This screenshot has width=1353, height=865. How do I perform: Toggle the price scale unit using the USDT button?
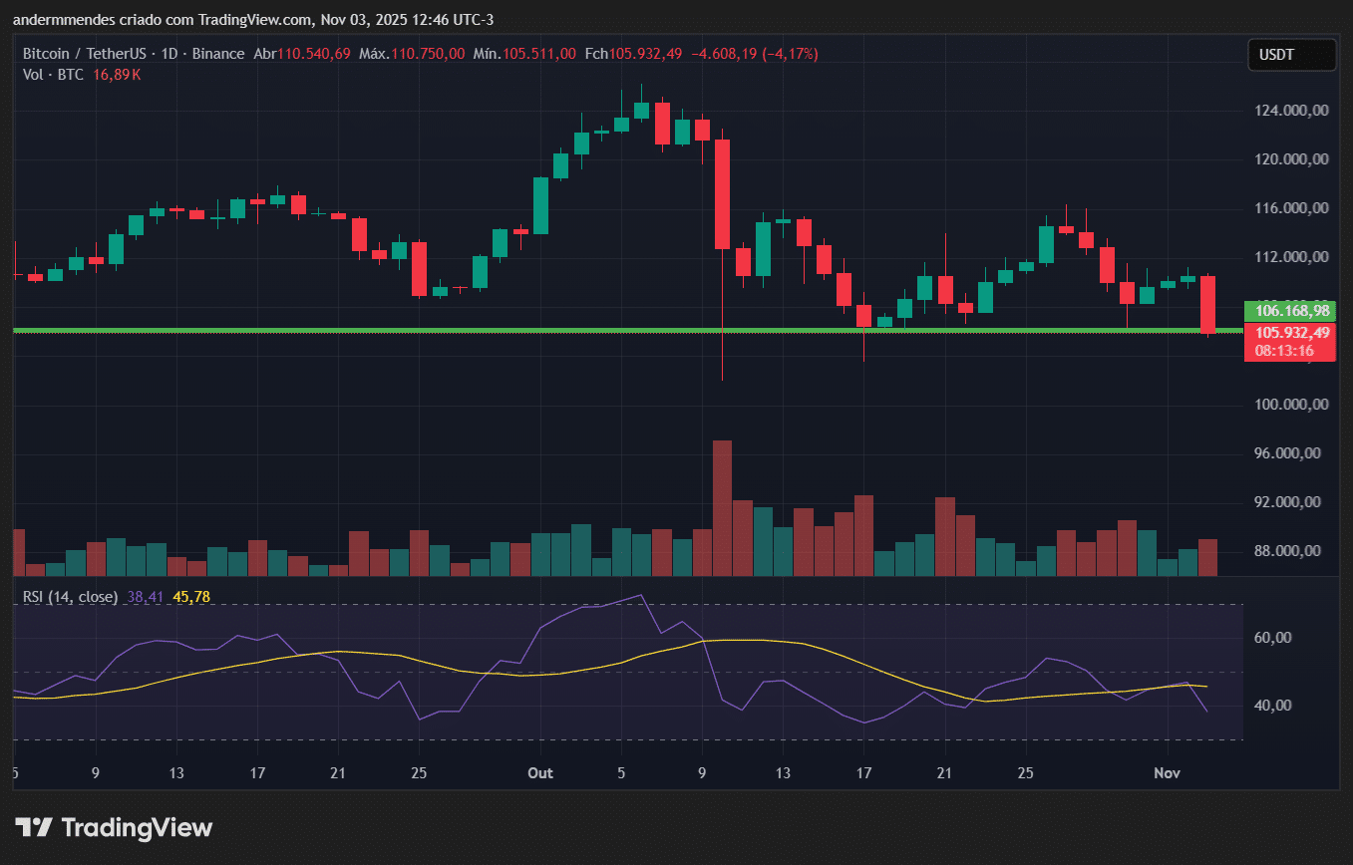tap(1291, 55)
